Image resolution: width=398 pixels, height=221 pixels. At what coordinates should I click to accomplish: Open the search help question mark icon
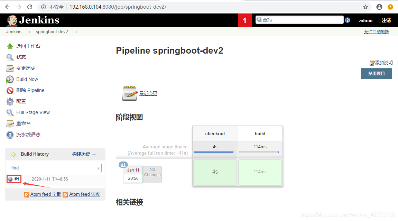click(348, 20)
